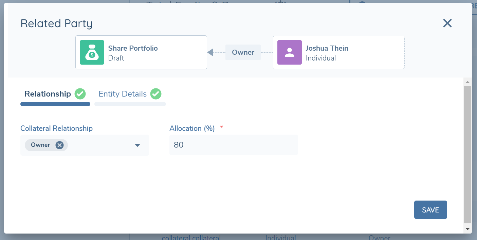
Task: Click the green Share Portfolio money bag icon
Action: pyautogui.click(x=92, y=52)
